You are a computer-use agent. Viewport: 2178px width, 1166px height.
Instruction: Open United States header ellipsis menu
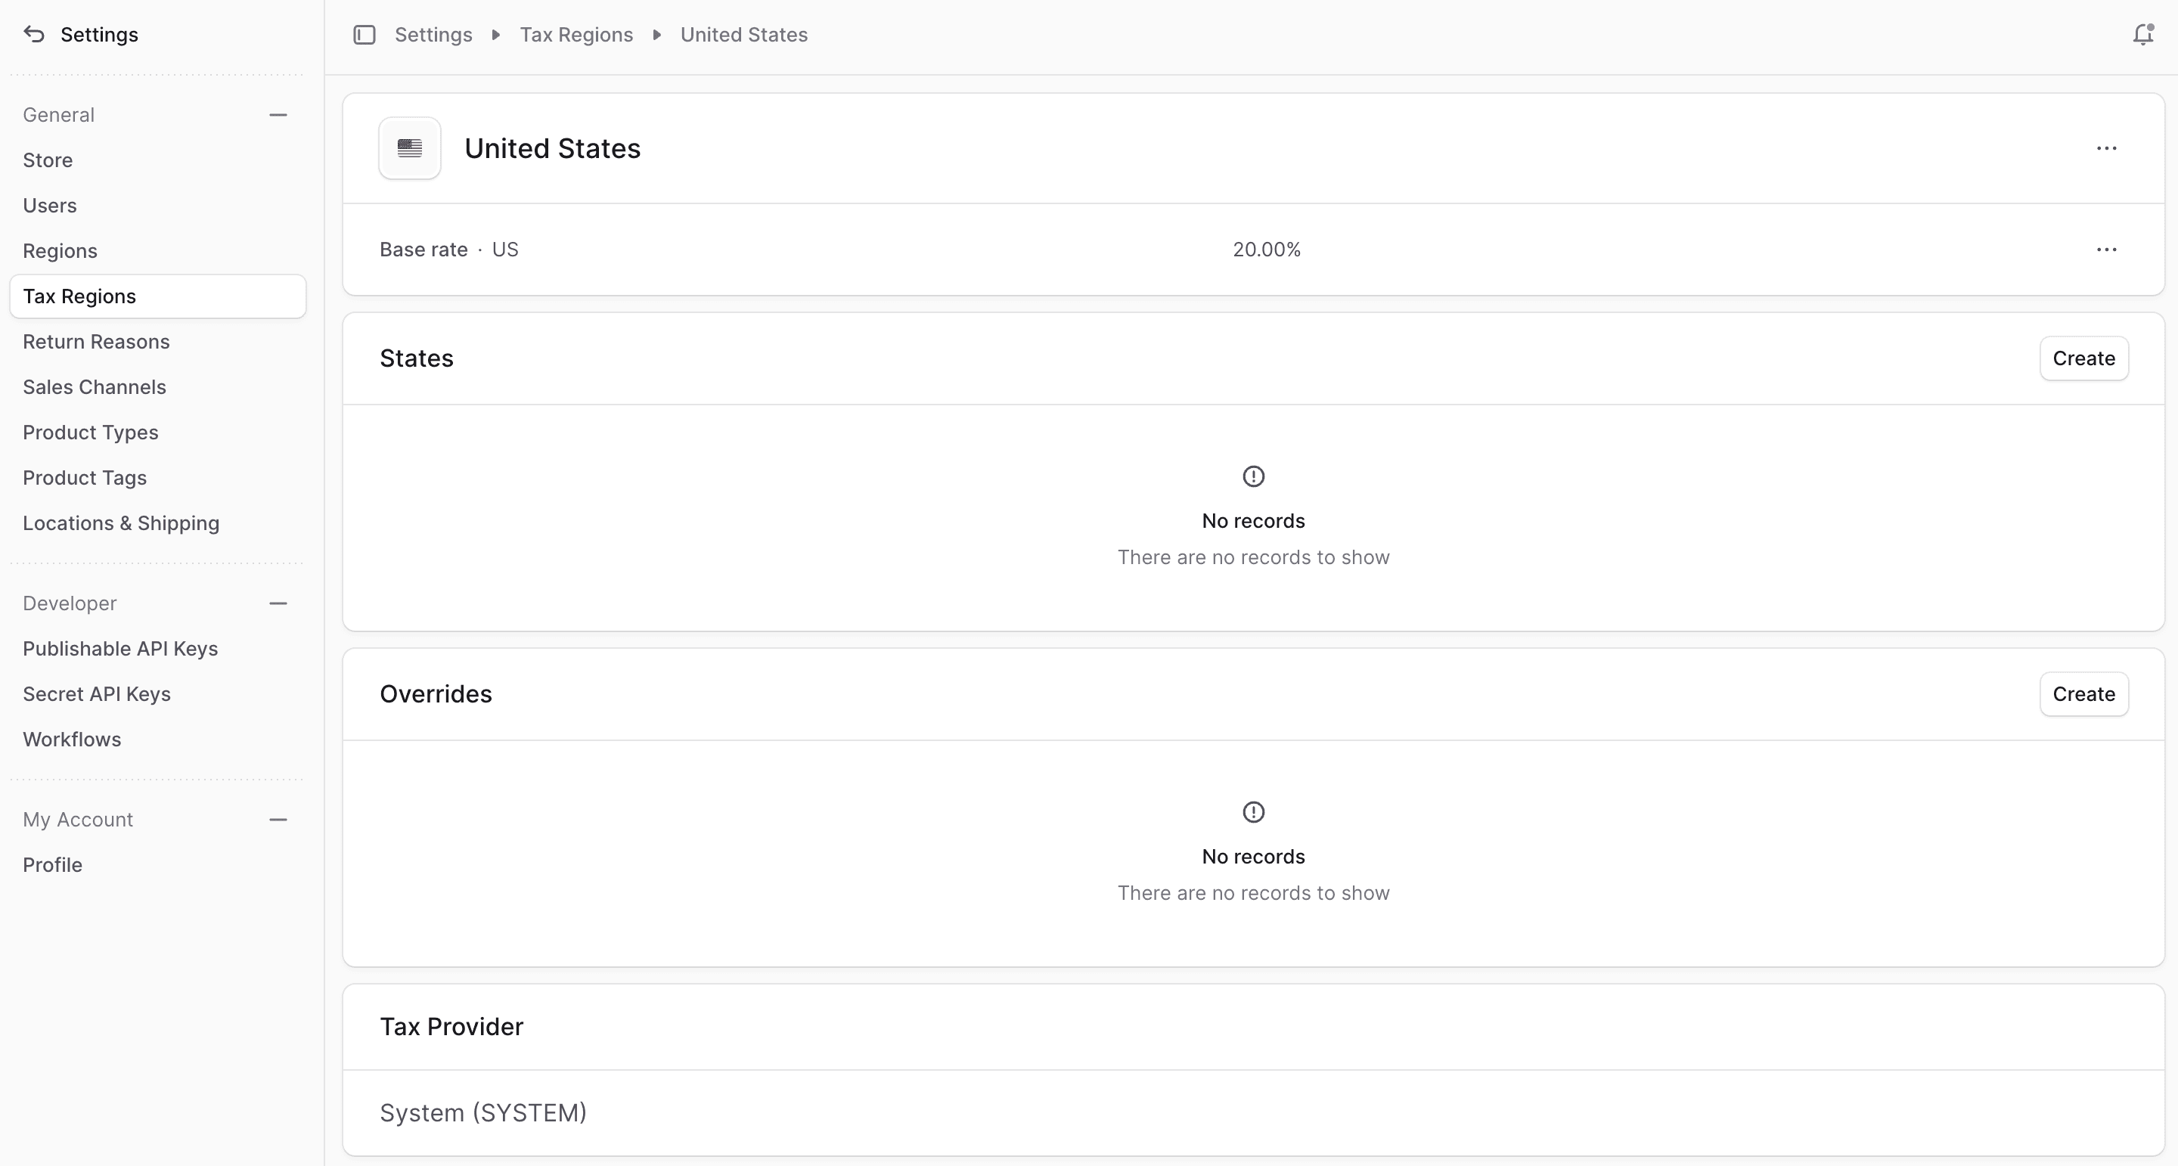[2106, 149]
